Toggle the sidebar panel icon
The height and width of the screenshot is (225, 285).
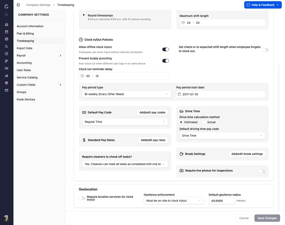18,5
